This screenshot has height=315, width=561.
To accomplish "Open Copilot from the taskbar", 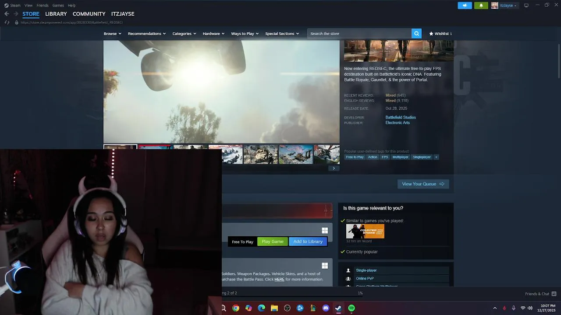I will [249, 308].
